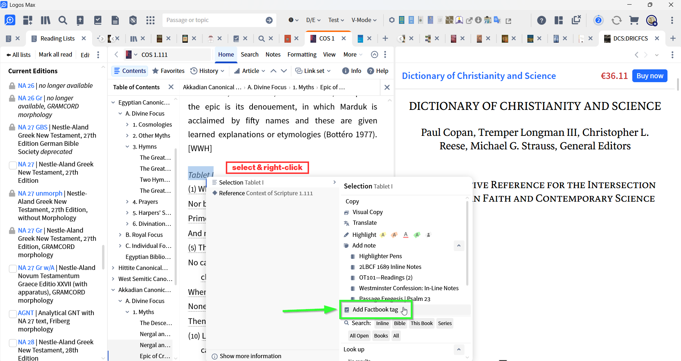Toggle the Bible search scope
This screenshot has height=361, width=681.
(400, 323)
